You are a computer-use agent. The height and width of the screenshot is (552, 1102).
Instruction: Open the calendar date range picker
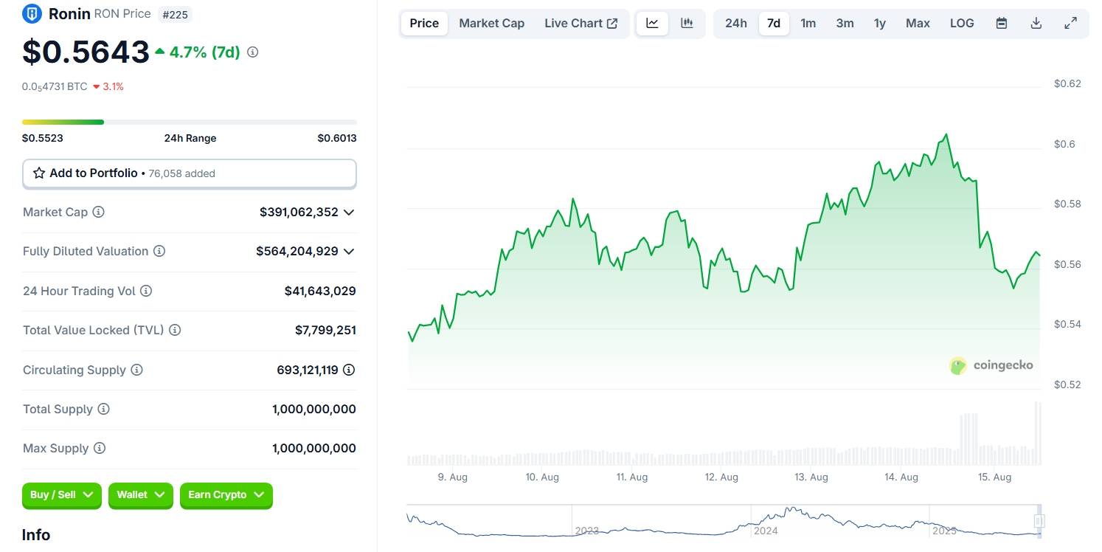(1002, 23)
